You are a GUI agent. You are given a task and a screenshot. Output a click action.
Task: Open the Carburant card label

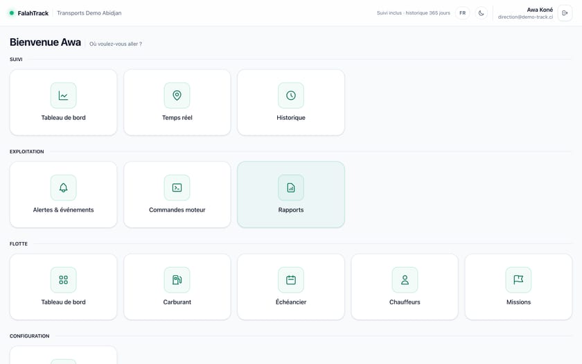(x=177, y=302)
